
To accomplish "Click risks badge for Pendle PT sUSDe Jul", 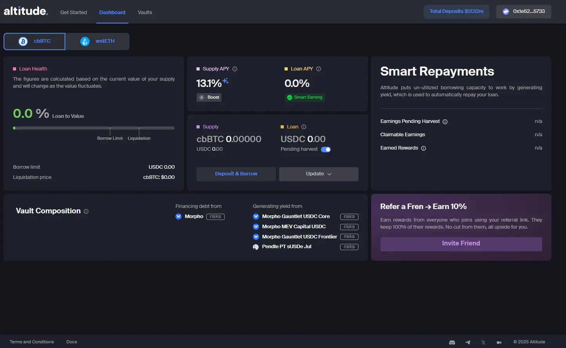I will click(349, 247).
